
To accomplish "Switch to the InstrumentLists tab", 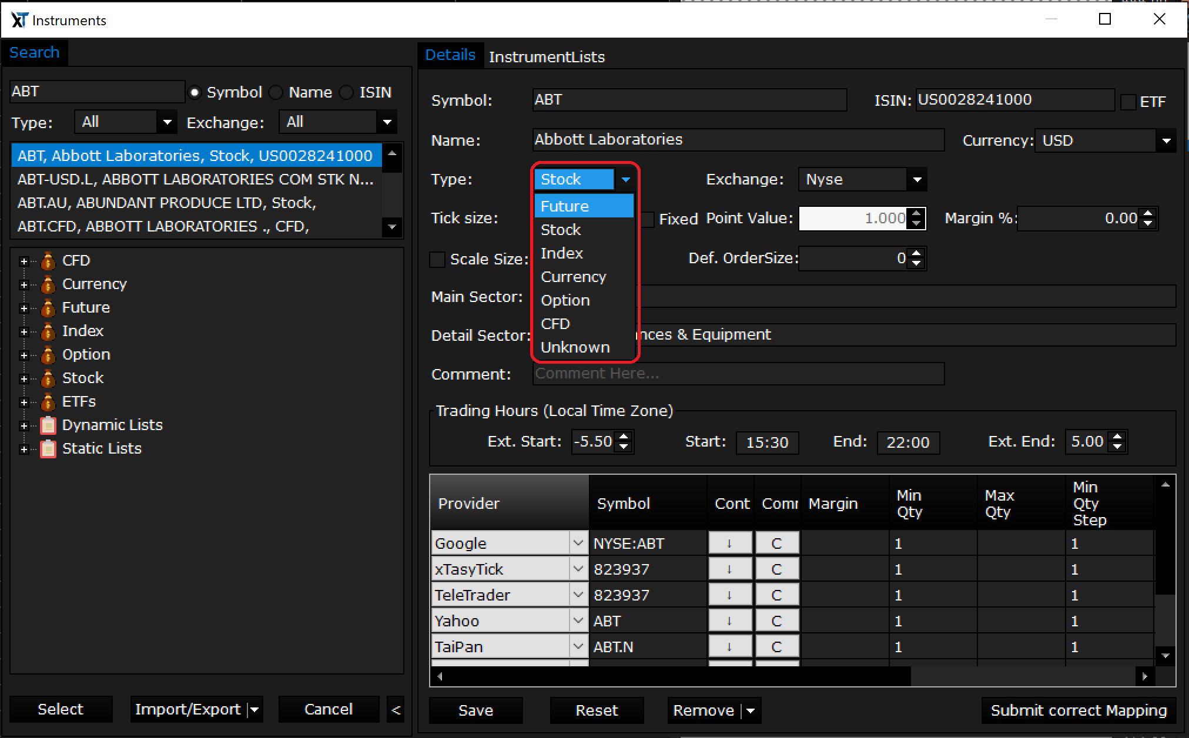I will click(546, 57).
